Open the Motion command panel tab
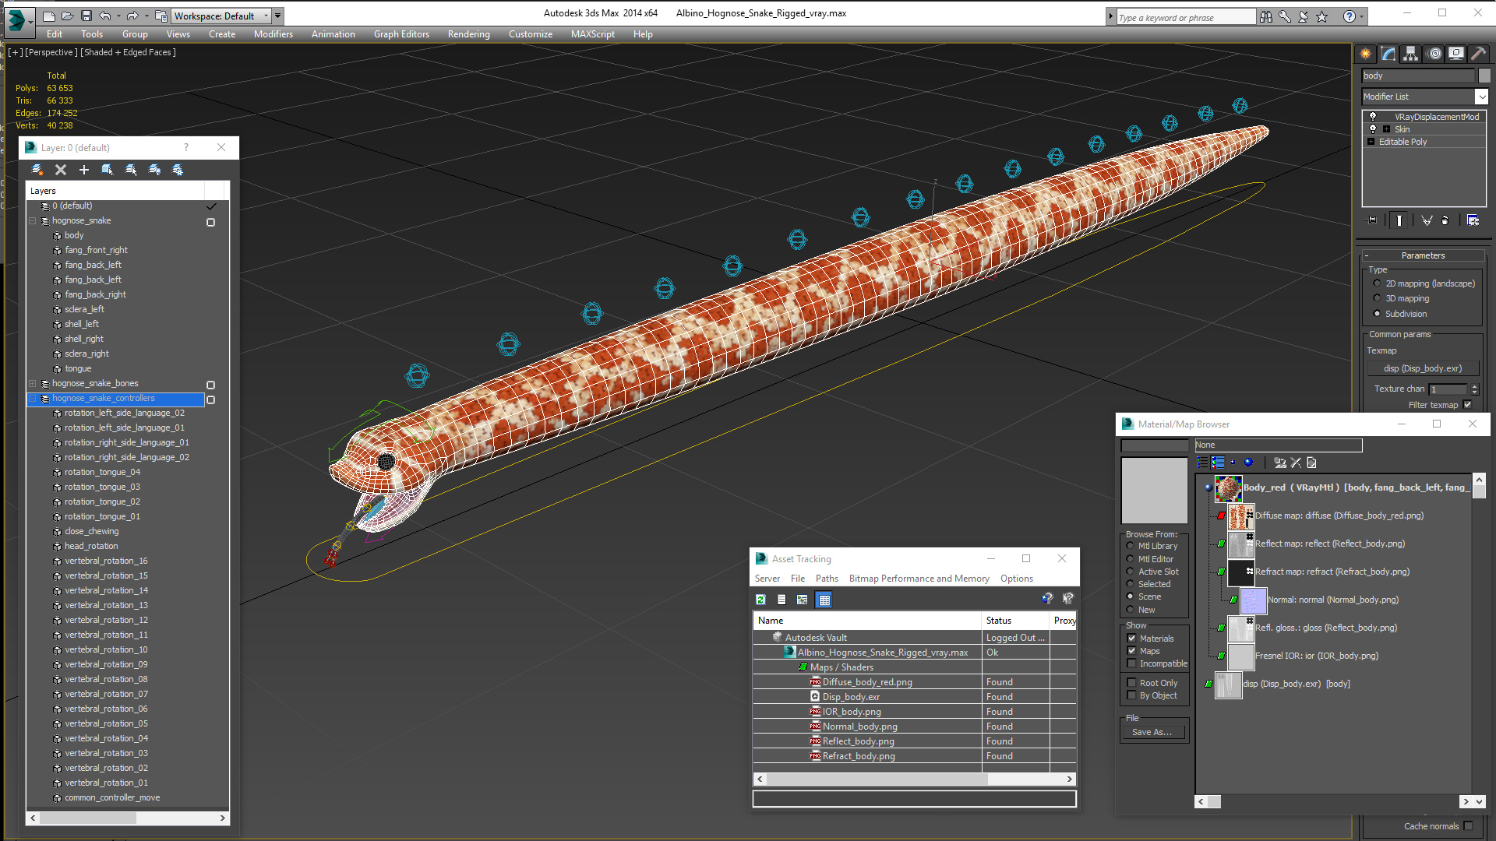The width and height of the screenshot is (1496, 841). [1434, 54]
